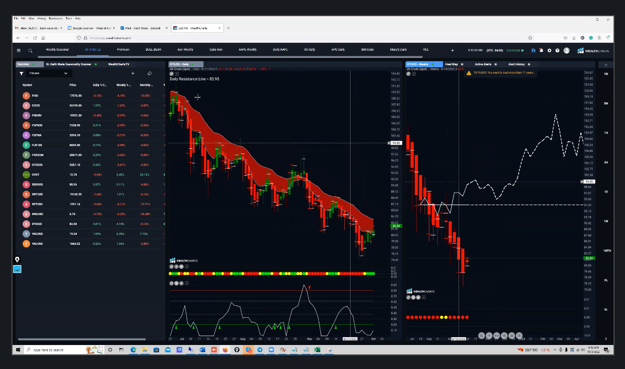The width and height of the screenshot is (625, 369).
Task: Click the weekly chart zoom in plus button
Action: (504, 336)
